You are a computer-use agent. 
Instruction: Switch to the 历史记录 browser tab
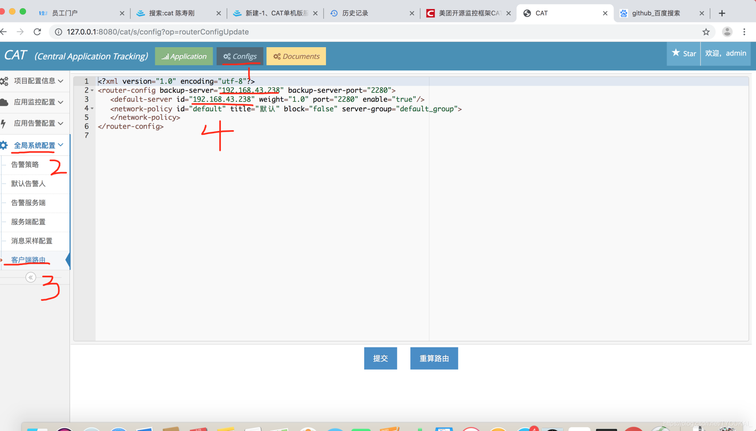click(x=355, y=13)
